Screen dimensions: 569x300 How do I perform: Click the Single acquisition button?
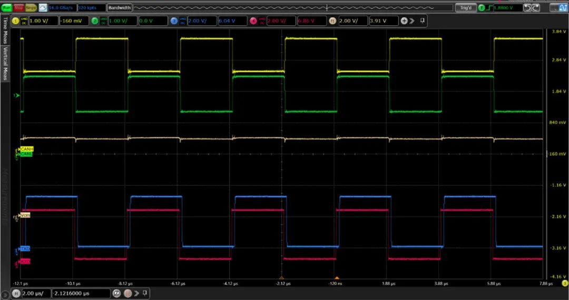31,7
